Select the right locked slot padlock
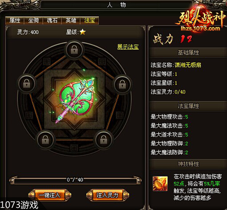 click(122, 84)
